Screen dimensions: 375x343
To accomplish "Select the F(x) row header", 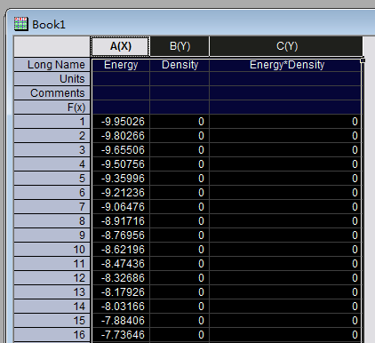I will pos(52,108).
